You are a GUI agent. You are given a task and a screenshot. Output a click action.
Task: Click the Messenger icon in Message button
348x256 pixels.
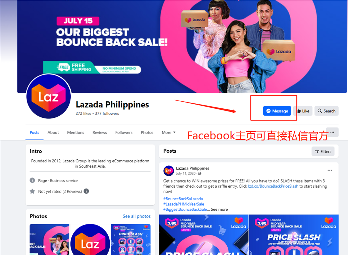coord(268,111)
